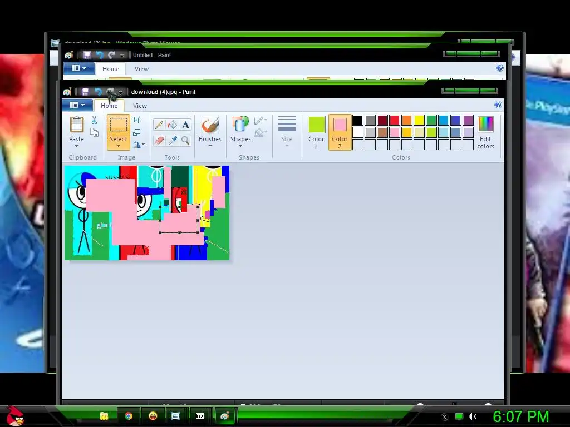570x427 pixels.
Task: Click the 6:07 PM clock
Action: pyautogui.click(x=521, y=416)
